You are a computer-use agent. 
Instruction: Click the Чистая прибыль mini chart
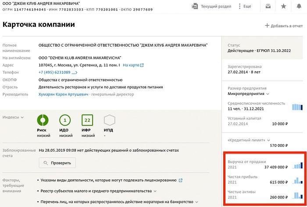pyautogui.click(x=298, y=180)
